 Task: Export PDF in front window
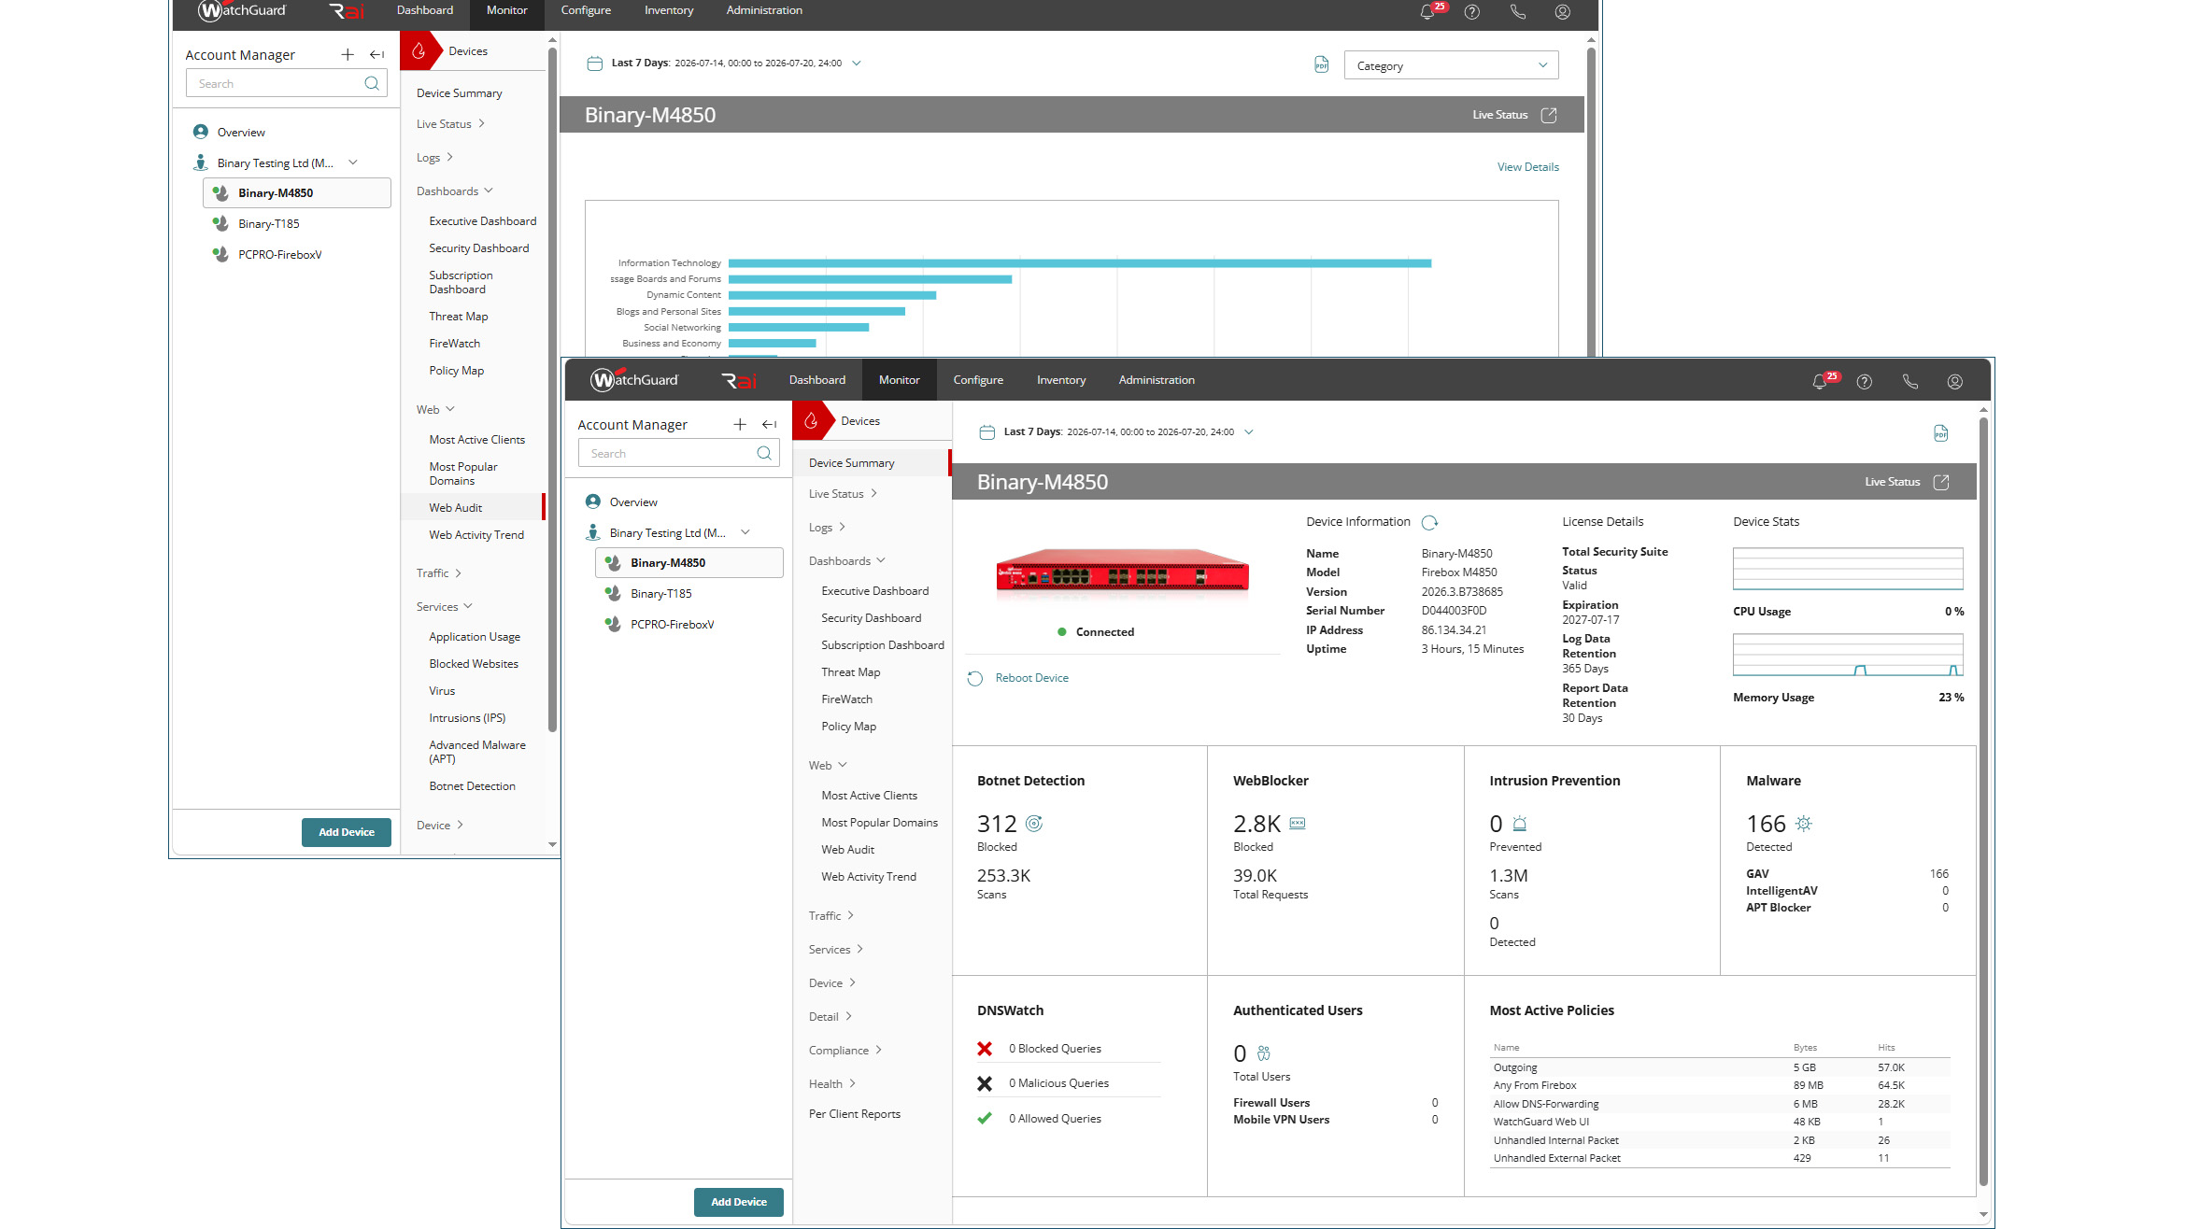pyautogui.click(x=1941, y=433)
